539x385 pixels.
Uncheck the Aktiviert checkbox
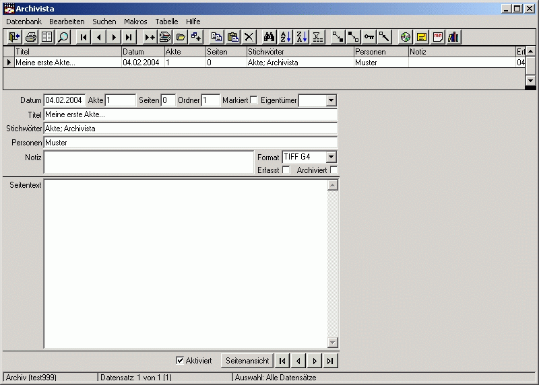click(x=179, y=360)
